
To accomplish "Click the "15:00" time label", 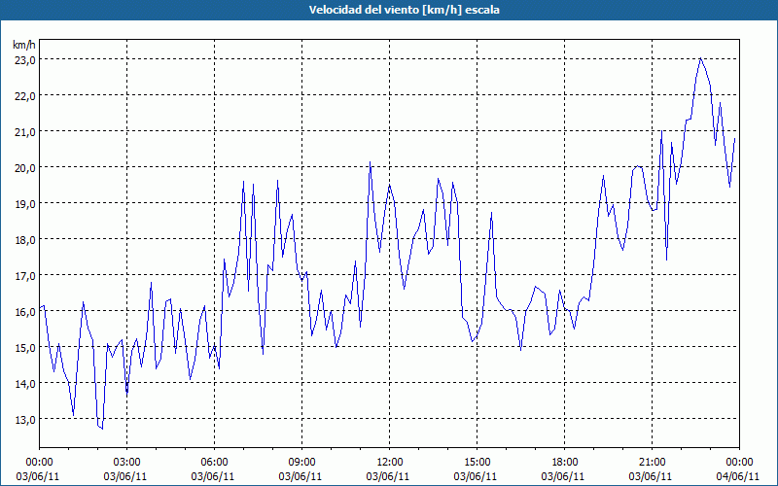I will (477, 463).
